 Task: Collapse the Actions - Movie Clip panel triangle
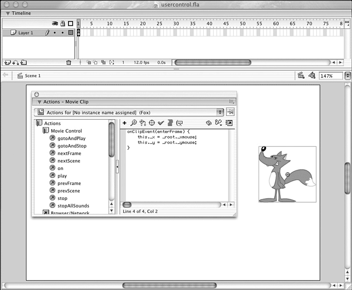(x=39, y=102)
